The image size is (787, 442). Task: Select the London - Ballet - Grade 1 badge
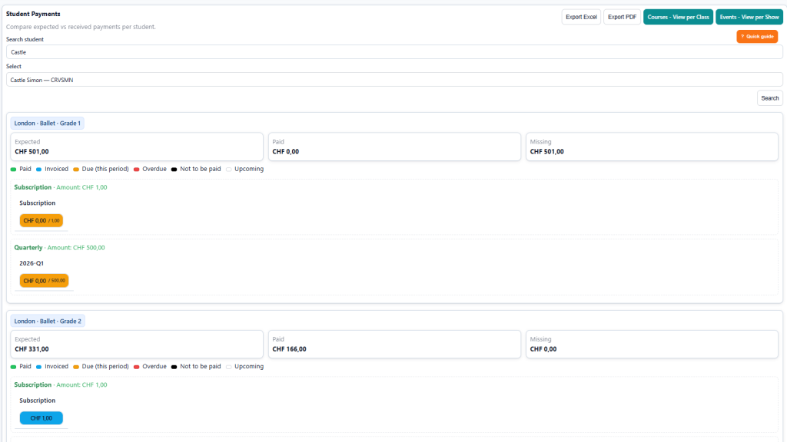point(48,123)
